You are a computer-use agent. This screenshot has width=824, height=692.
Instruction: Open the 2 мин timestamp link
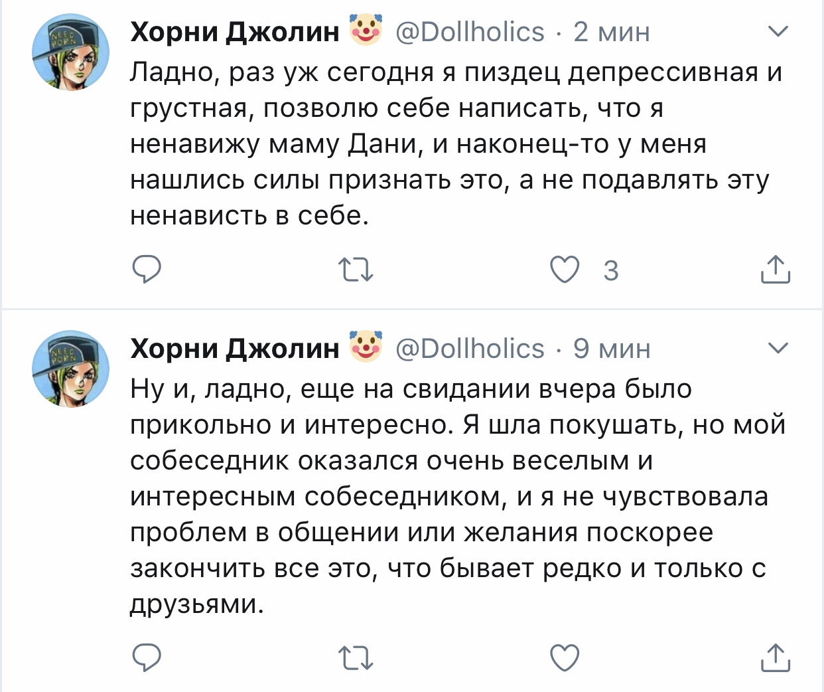coord(611,32)
